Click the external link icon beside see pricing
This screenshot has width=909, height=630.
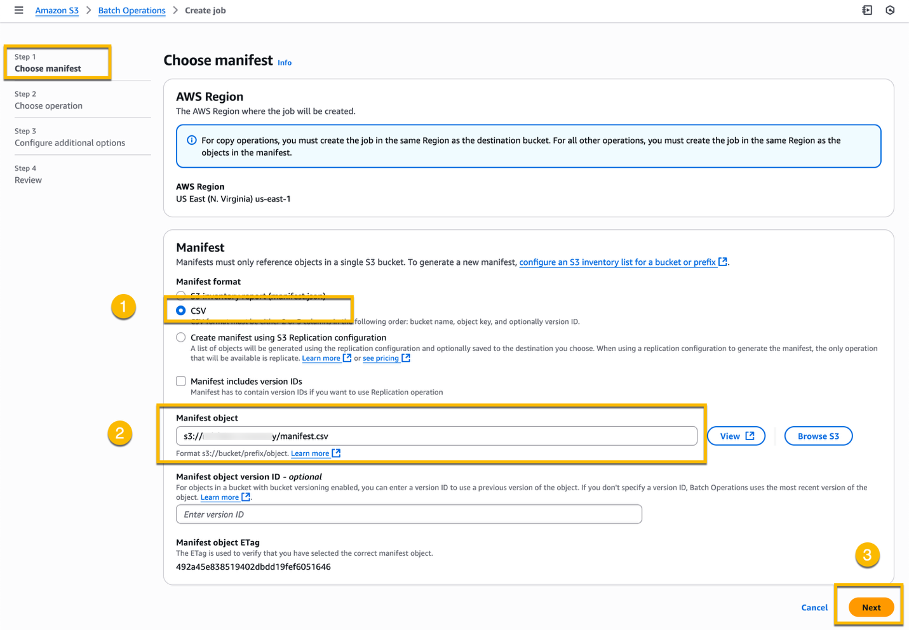407,358
